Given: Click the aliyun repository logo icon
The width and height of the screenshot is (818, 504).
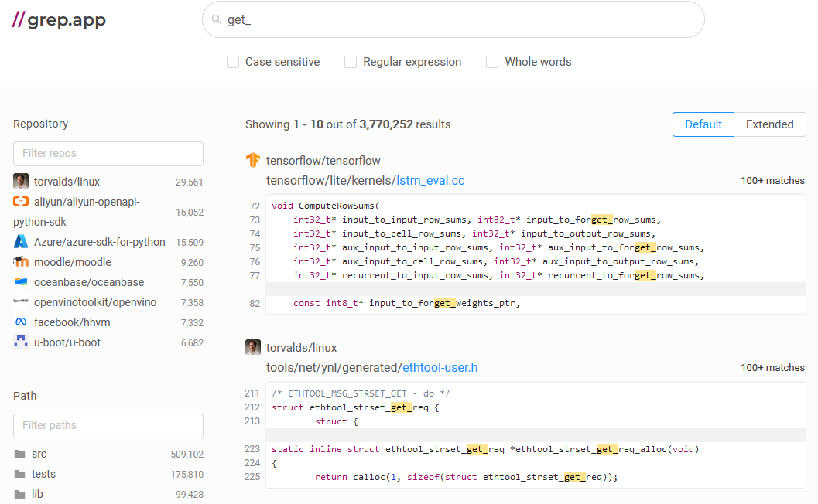Looking at the screenshot, I should pyautogui.click(x=21, y=201).
